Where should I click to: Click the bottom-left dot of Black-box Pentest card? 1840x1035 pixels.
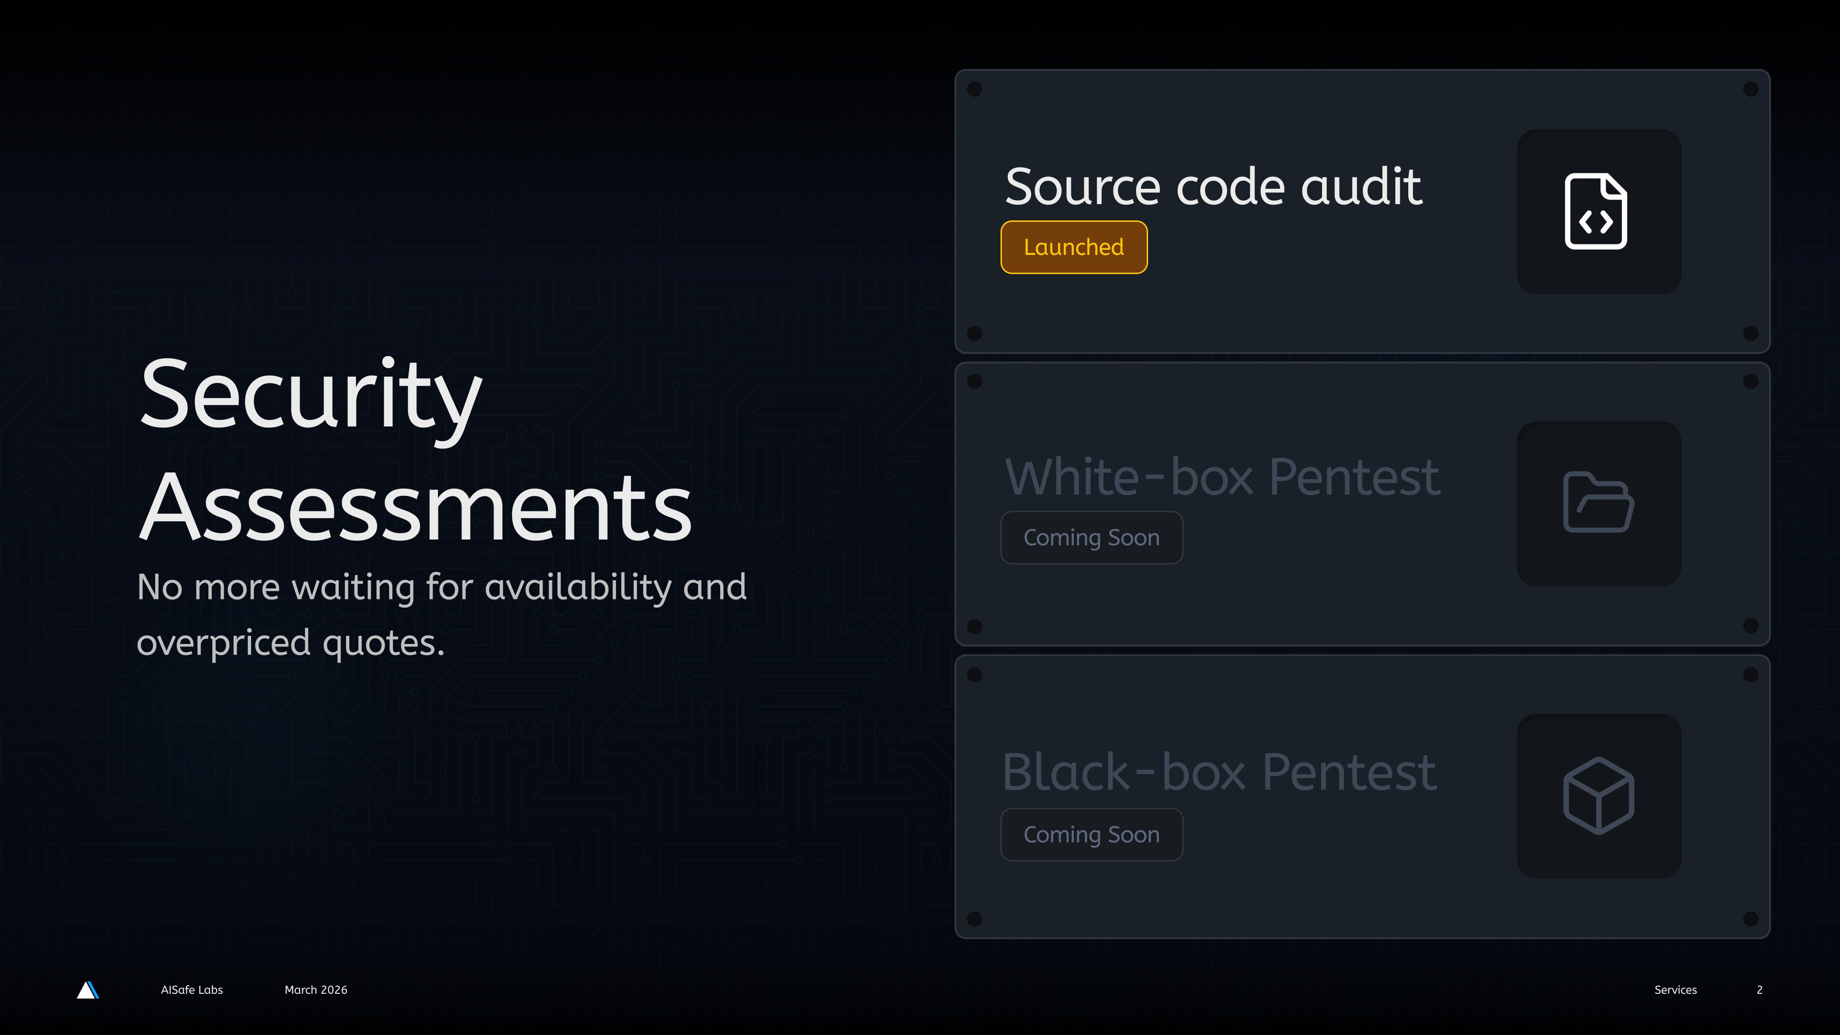(x=974, y=919)
